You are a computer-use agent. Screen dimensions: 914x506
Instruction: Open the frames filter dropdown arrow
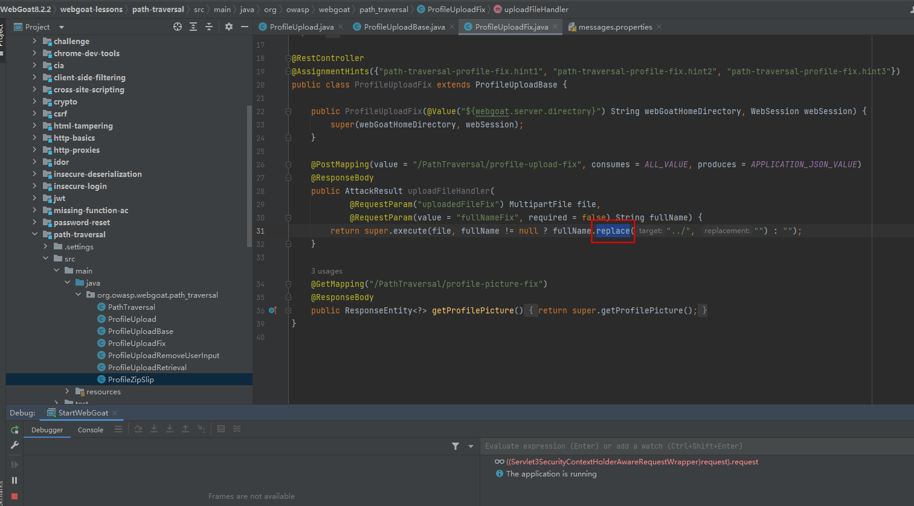[x=471, y=446]
